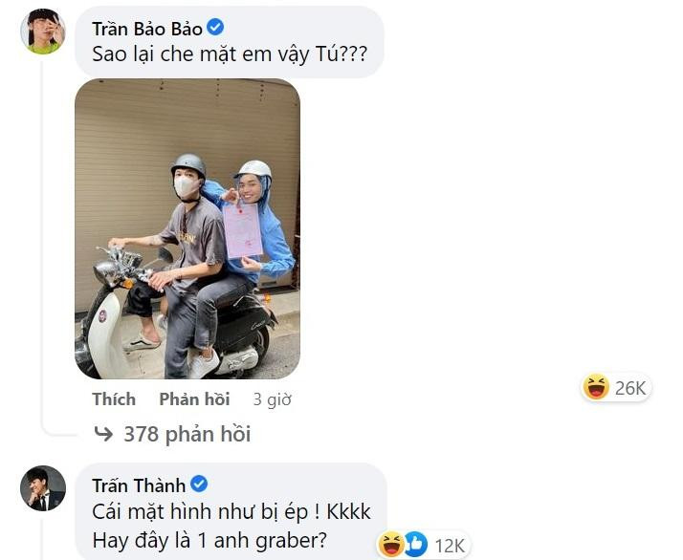
Task: Click comment text 'Sao lại che mặt em vậy Tú???'
Action: click(230, 54)
